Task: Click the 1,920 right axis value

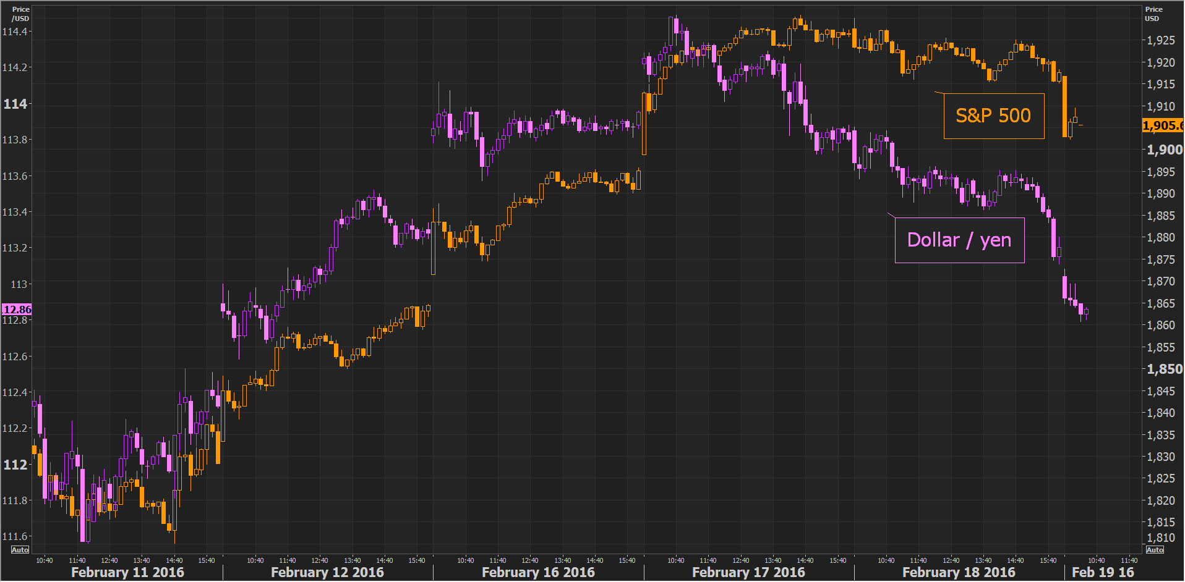Action: [x=1161, y=62]
